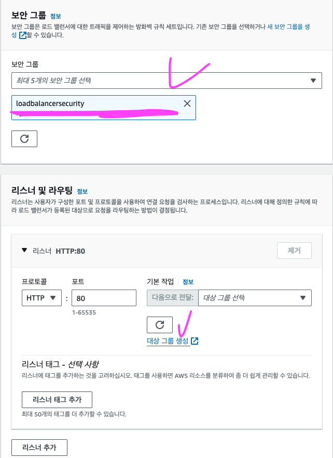
Task: Click the 리스너 추가 button
Action: pos(39,448)
